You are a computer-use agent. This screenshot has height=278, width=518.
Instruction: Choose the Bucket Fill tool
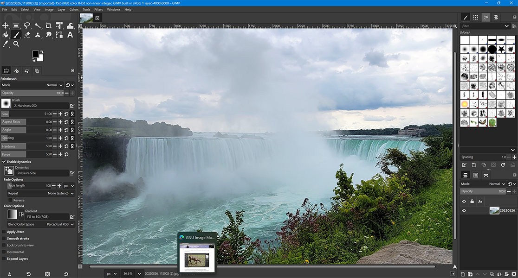tap(6, 35)
